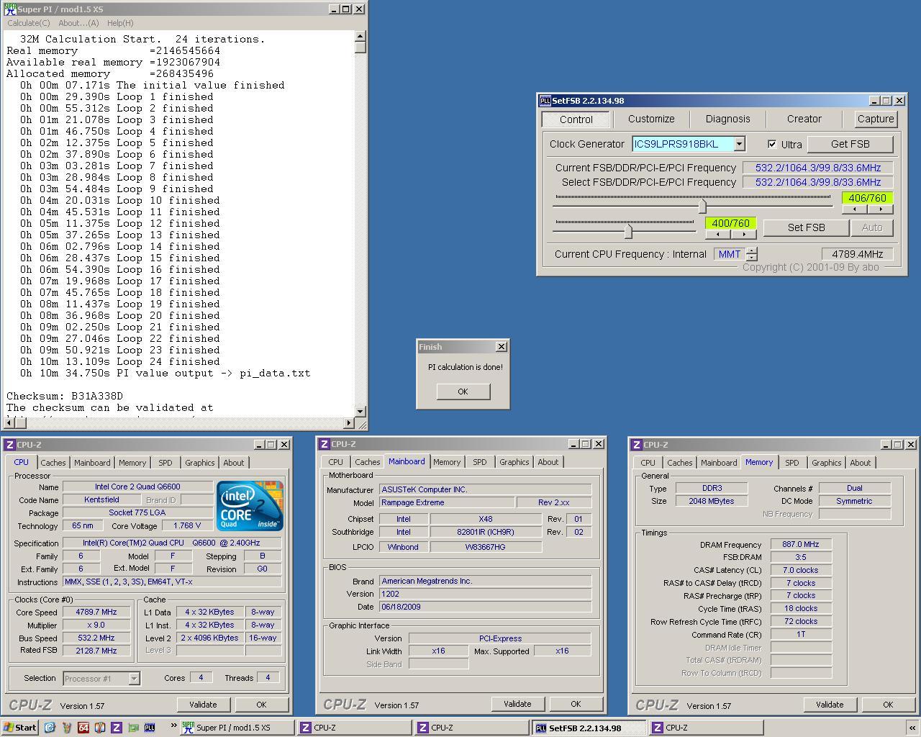Image resolution: width=921 pixels, height=737 pixels.
Task: Click the Get FSB button
Action: tap(850, 144)
